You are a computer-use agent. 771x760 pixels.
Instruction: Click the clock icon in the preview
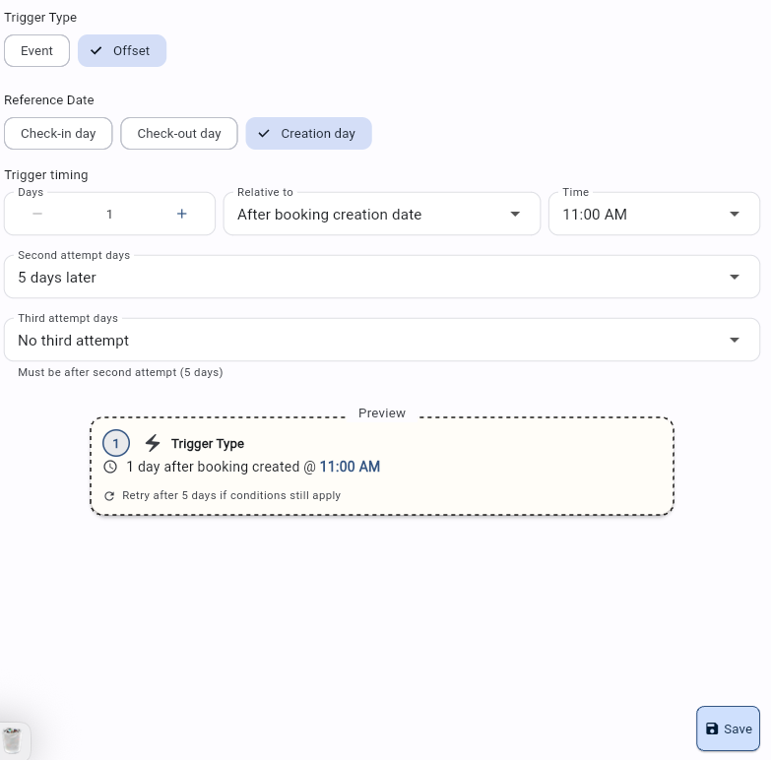(x=110, y=468)
